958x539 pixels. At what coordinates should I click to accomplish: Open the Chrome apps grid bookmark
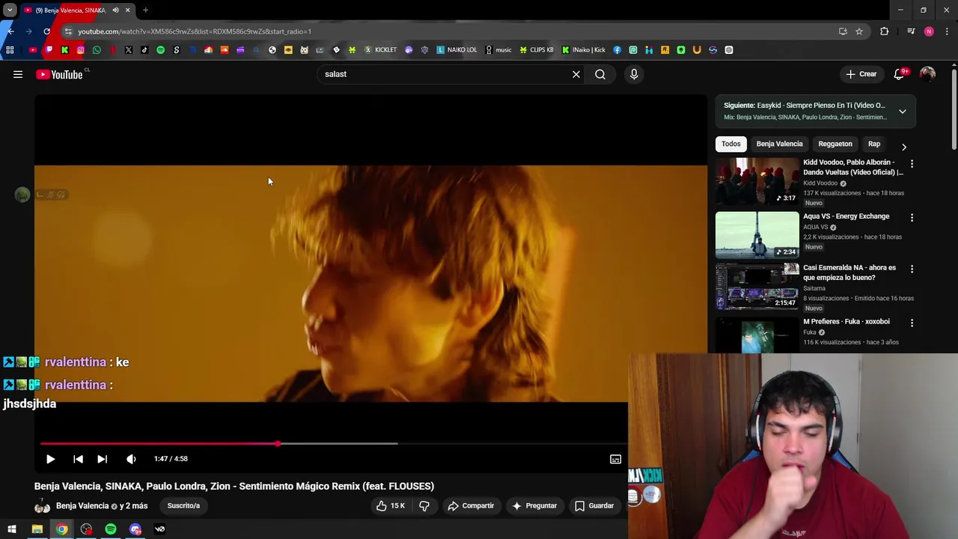[10, 50]
